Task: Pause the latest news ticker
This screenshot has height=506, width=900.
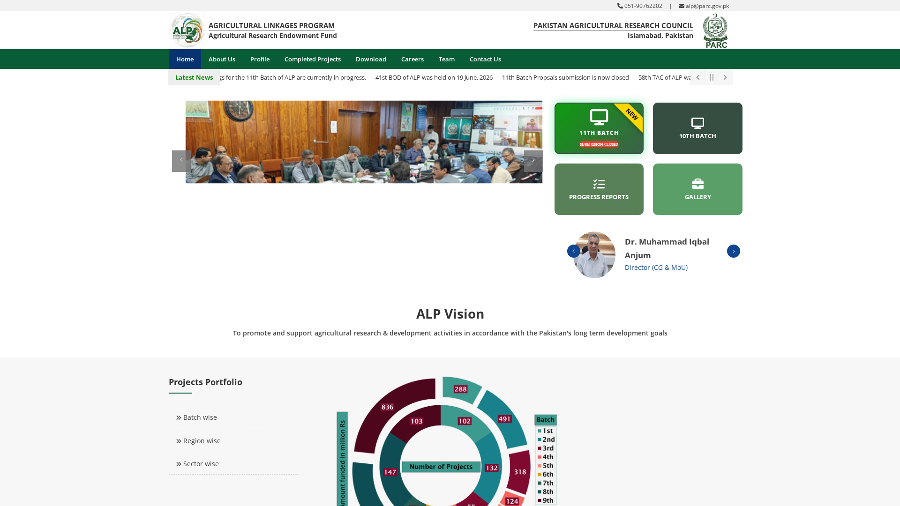Action: [712, 77]
